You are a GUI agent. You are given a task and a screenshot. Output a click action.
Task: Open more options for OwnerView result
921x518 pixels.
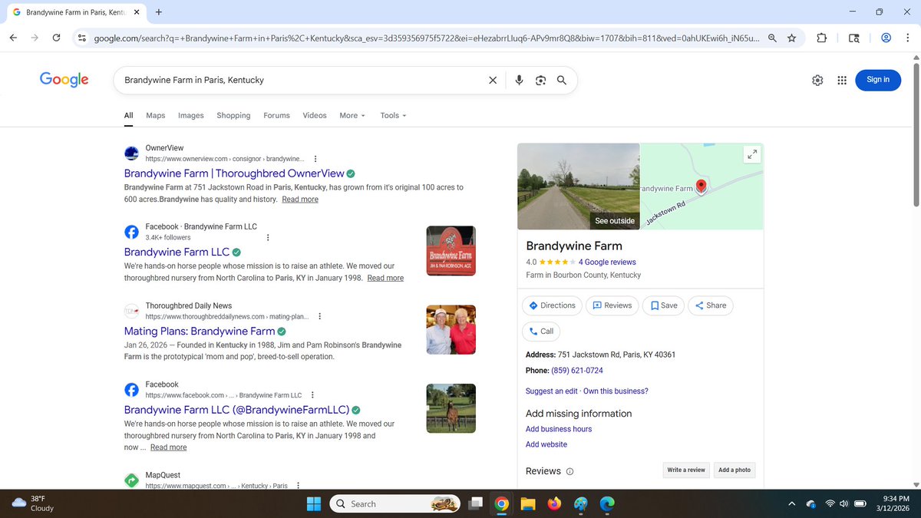315,159
